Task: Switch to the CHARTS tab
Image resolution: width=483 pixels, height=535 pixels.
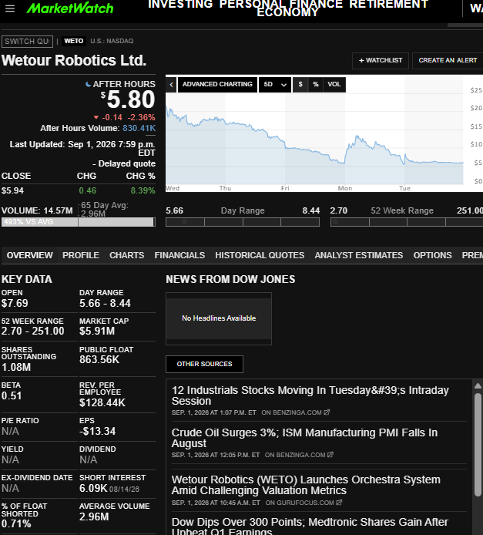Action: click(127, 255)
